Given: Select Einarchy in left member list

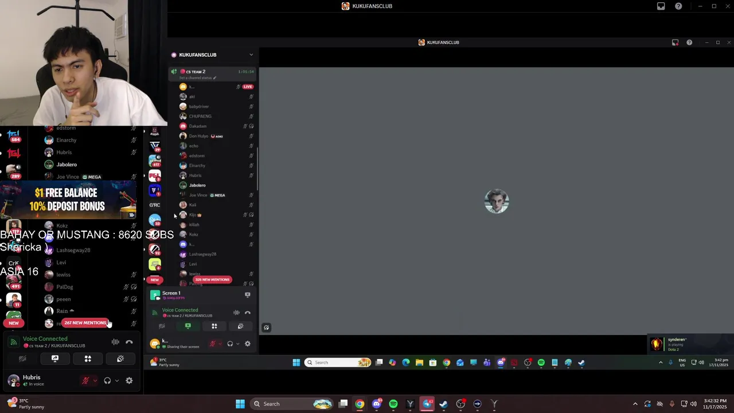Looking at the screenshot, I should 67,140.
